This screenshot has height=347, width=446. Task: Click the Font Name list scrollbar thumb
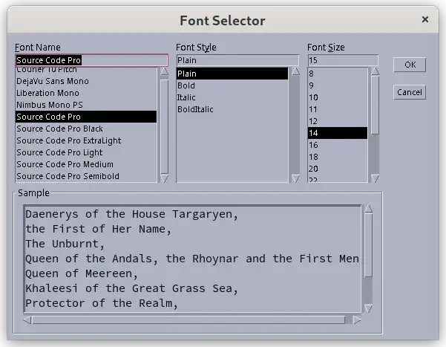[x=165, y=127]
